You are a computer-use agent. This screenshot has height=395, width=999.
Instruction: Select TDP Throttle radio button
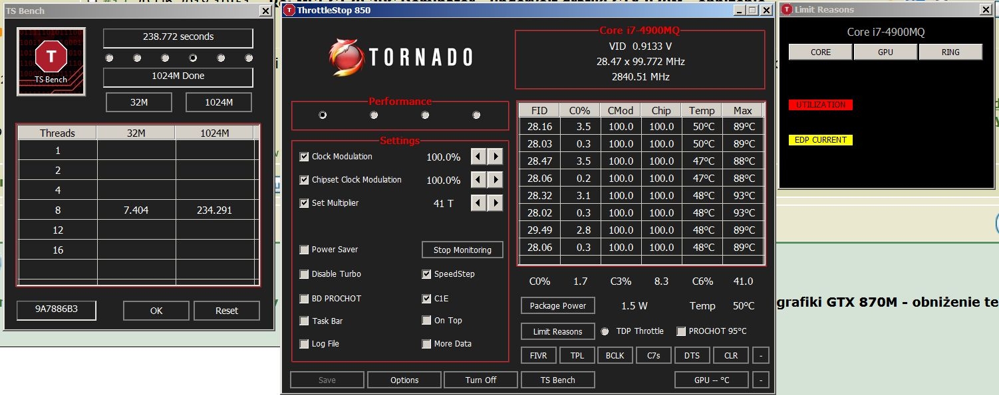(x=605, y=331)
